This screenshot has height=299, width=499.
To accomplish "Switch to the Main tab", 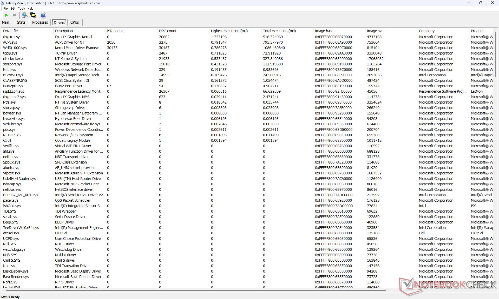I will 5,22.
